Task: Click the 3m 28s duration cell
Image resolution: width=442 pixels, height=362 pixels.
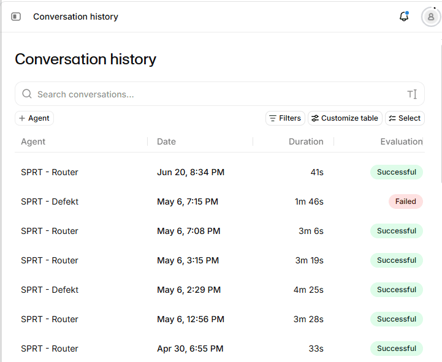Action: click(308, 319)
